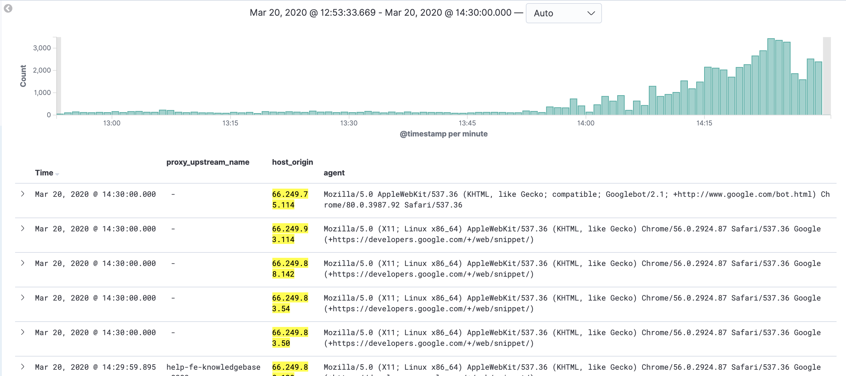Sort by Time column arrow
The height and width of the screenshot is (376, 846).
(57, 174)
